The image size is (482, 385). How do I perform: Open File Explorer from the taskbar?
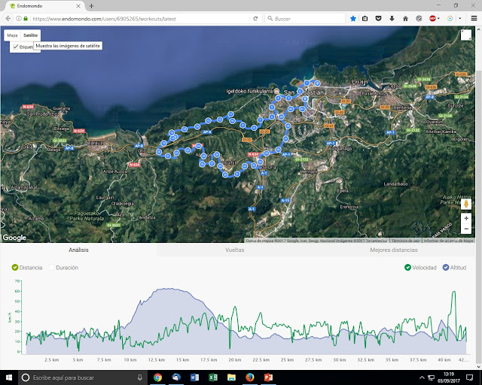231,377
